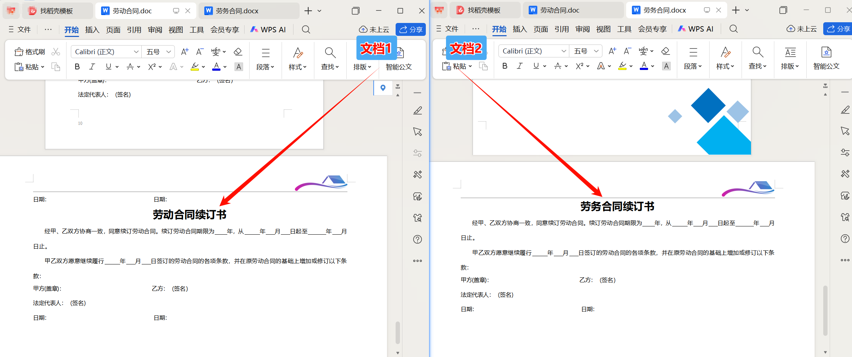The image size is (852, 357).
Task: Select the cursor selection tool in sidebar
Action: pyautogui.click(x=417, y=132)
